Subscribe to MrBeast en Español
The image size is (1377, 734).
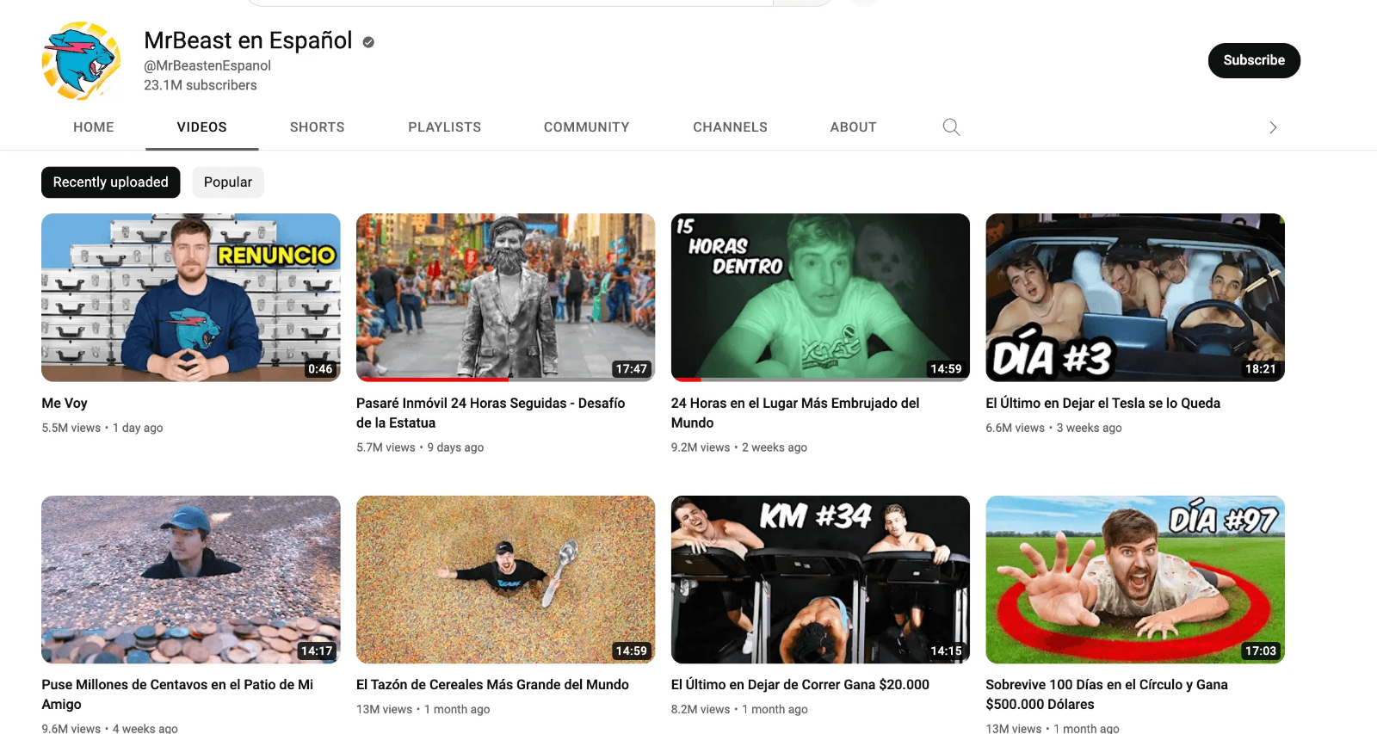[x=1253, y=60]
